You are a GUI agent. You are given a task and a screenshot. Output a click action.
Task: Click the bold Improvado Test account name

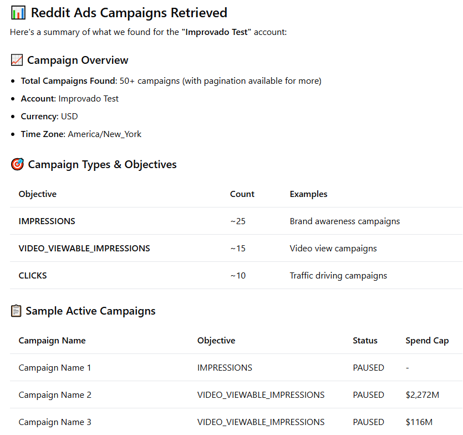coord(216,32)
